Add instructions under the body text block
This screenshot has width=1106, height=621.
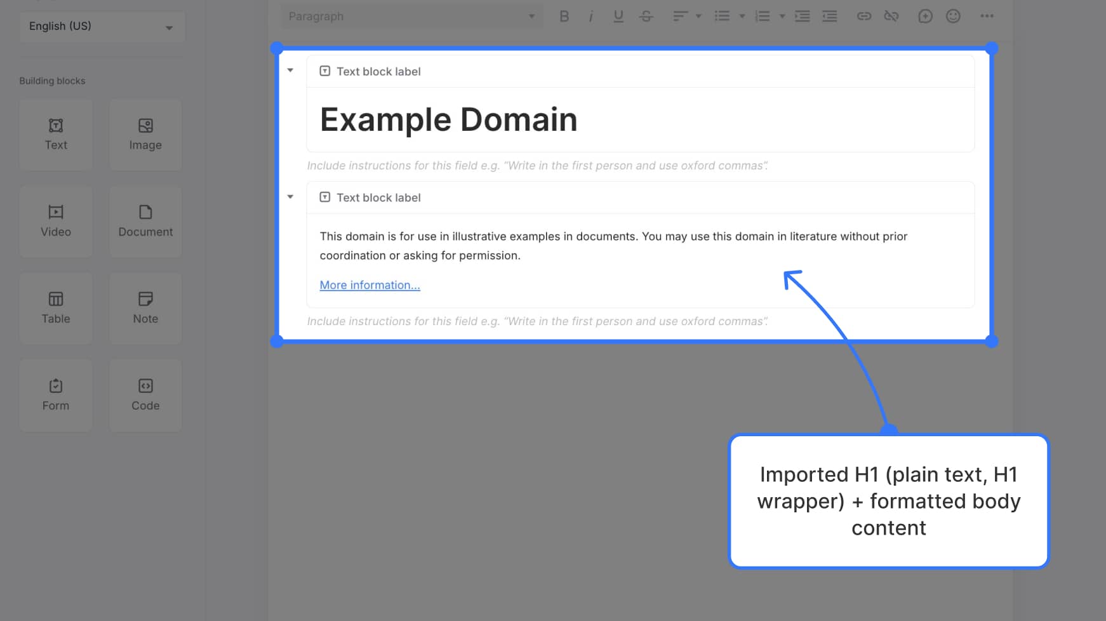pyautogui.click(x=537, y=321)
